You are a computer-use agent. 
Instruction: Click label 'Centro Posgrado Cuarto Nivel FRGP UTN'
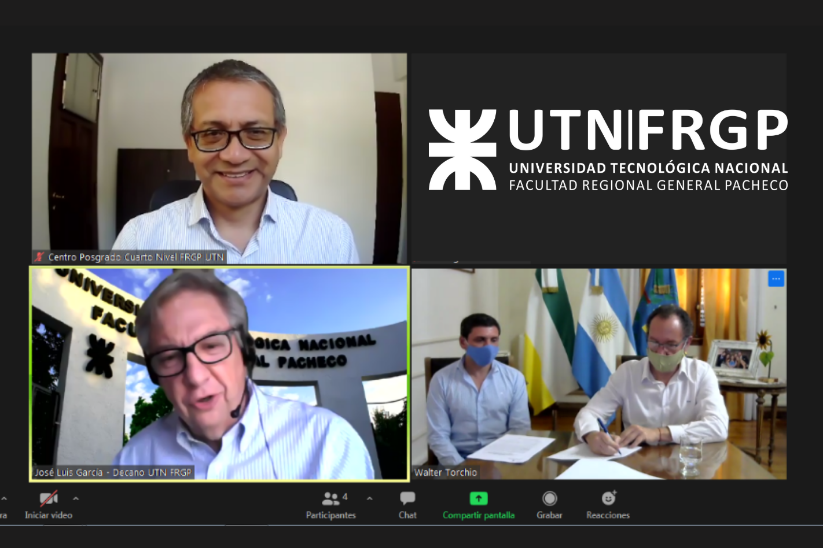pyautogui.click(x=136, y=257)
